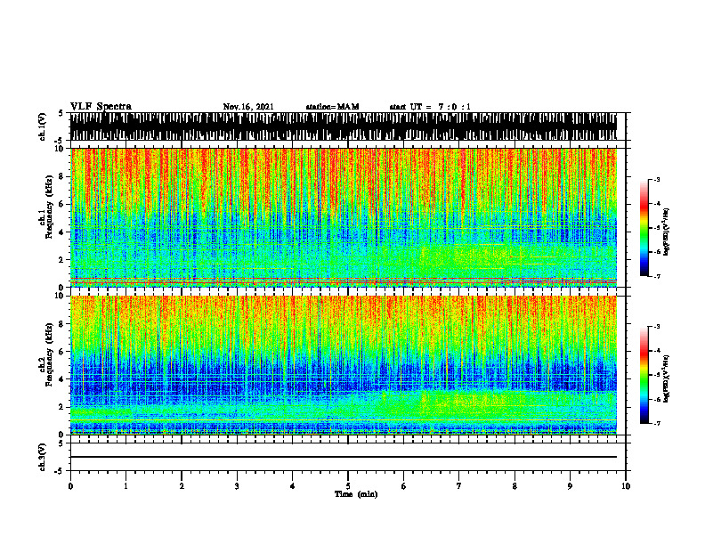Click time axis tick label "7"

459,486
